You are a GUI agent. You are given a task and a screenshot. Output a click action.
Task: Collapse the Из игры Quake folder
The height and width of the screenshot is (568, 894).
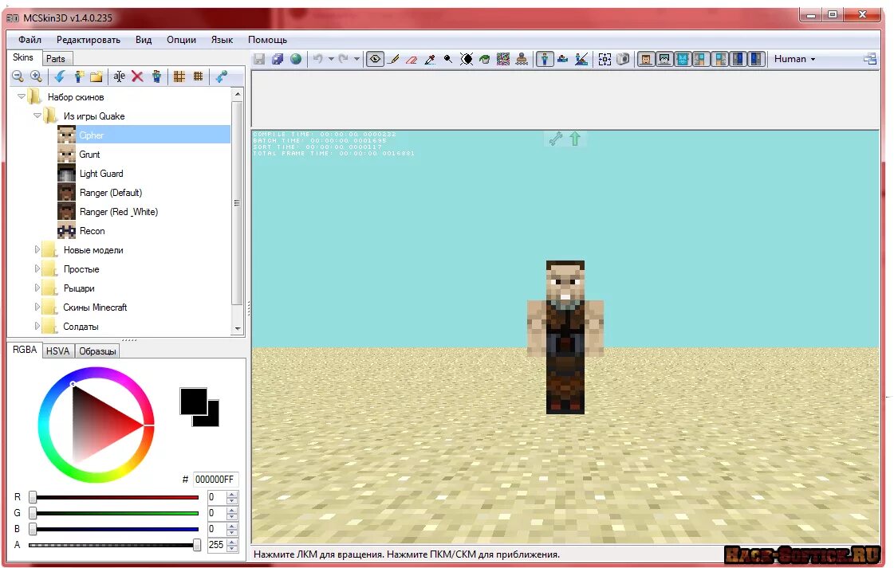(37, 115)
